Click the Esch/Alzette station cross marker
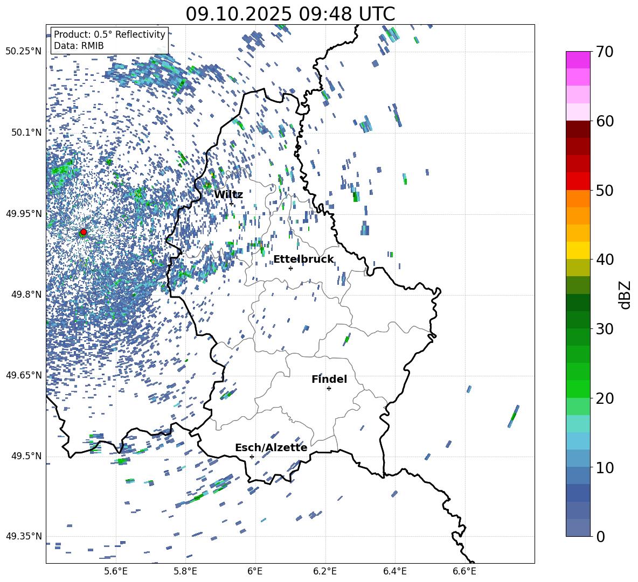638x582 pixels. (252, 457)
